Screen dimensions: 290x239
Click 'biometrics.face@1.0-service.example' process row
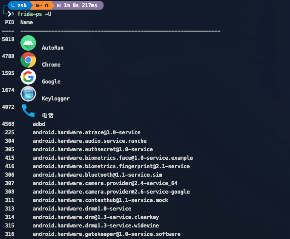click(113, 158)
